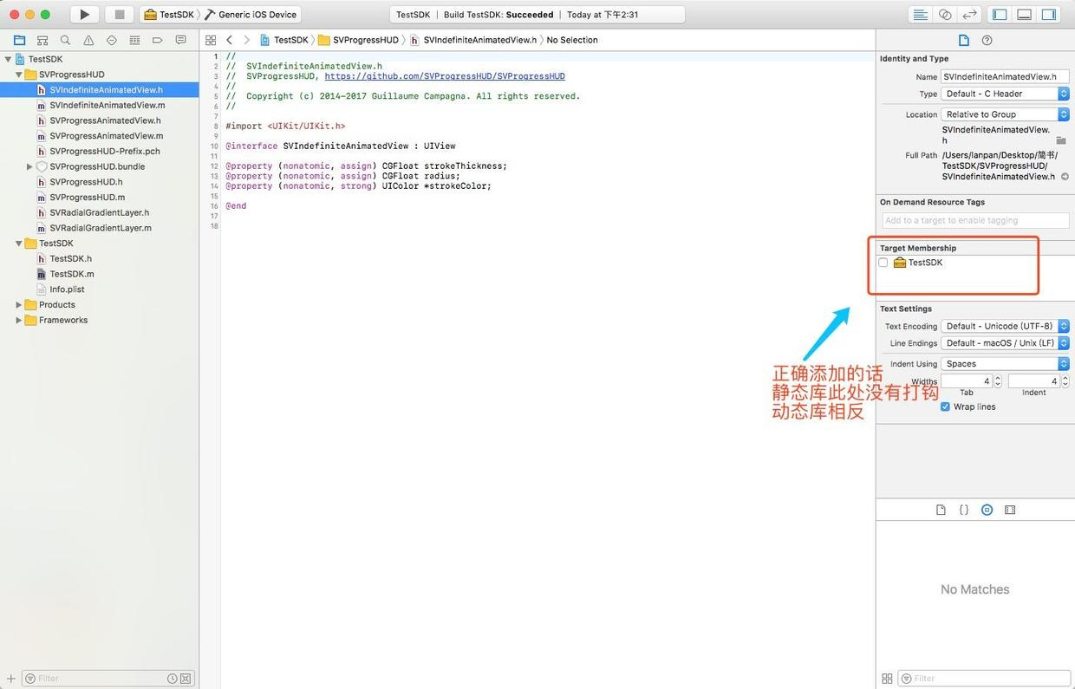
Task: Toggle the Utilities panel visibility
Action: click(x=1049, y=14)
